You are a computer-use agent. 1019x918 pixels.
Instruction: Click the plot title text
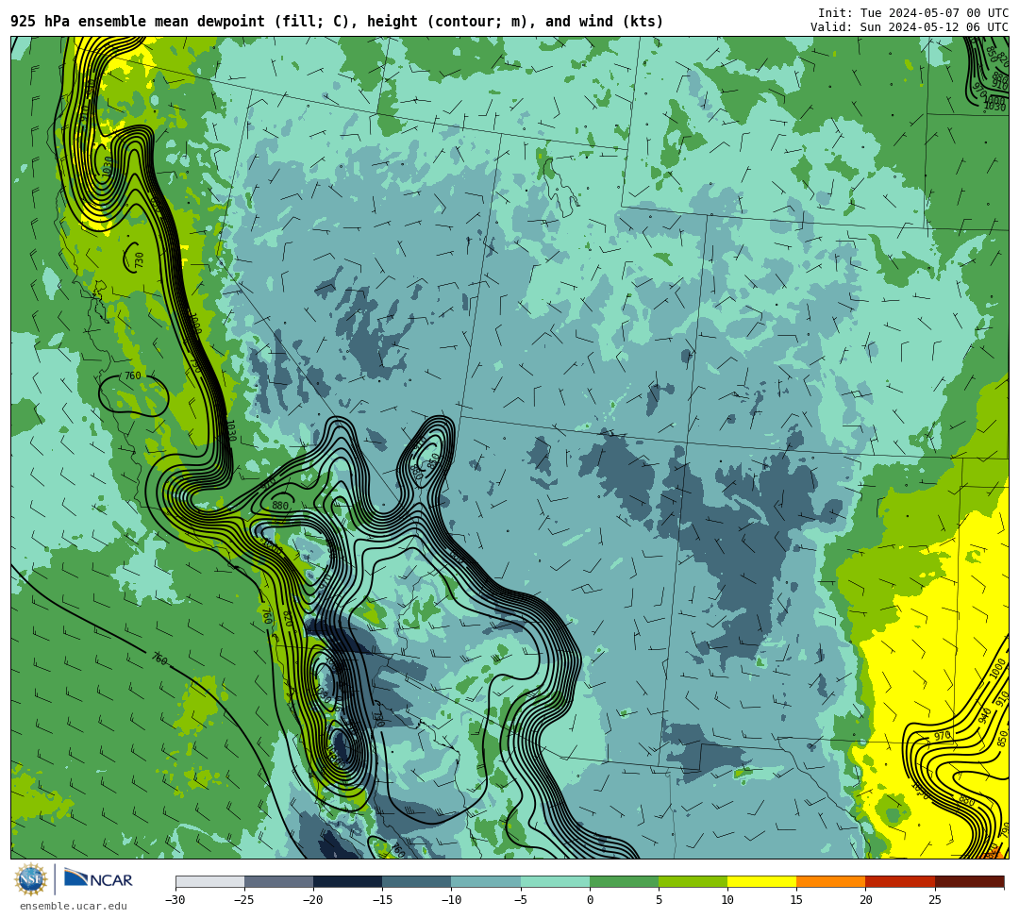[x=337, y=22]
